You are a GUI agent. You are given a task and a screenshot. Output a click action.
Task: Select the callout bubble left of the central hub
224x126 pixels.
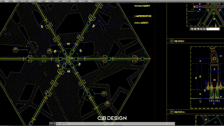point(49,51)
